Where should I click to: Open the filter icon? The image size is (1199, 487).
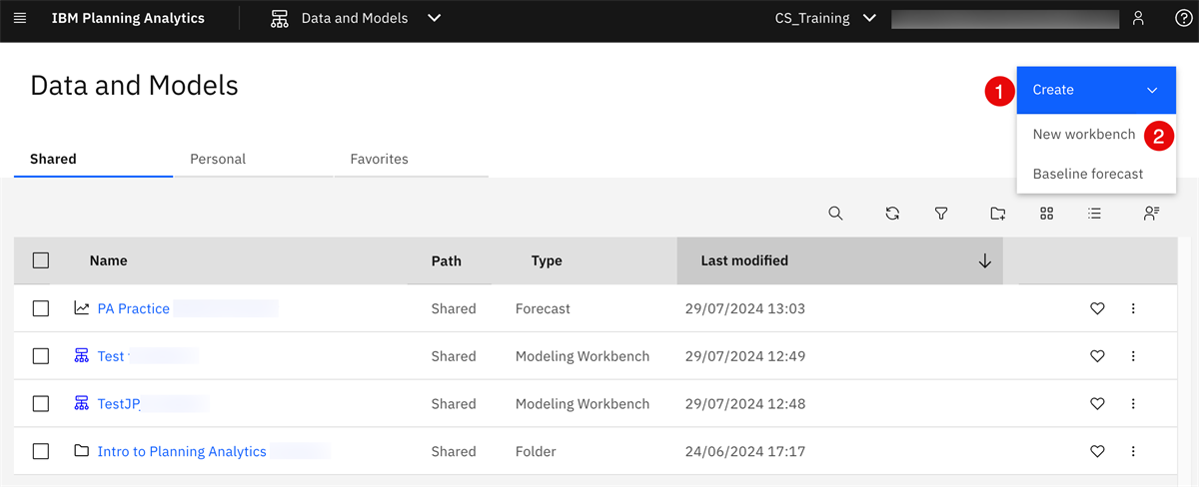941,213
